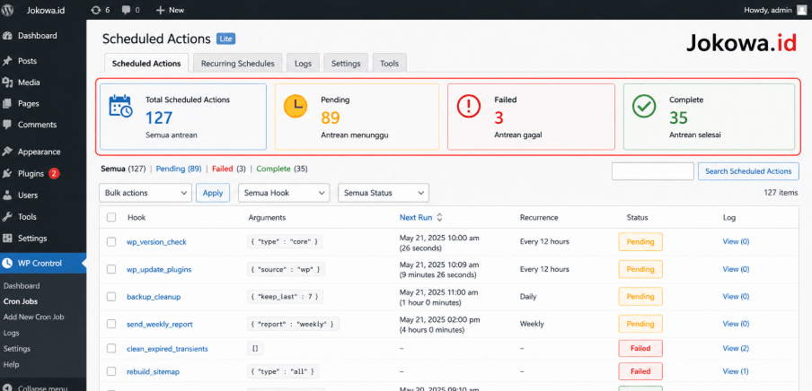This screenshot has width=812, height=391.
Task: Click the WP Crontrol clock icon
Action: [7, 264]
